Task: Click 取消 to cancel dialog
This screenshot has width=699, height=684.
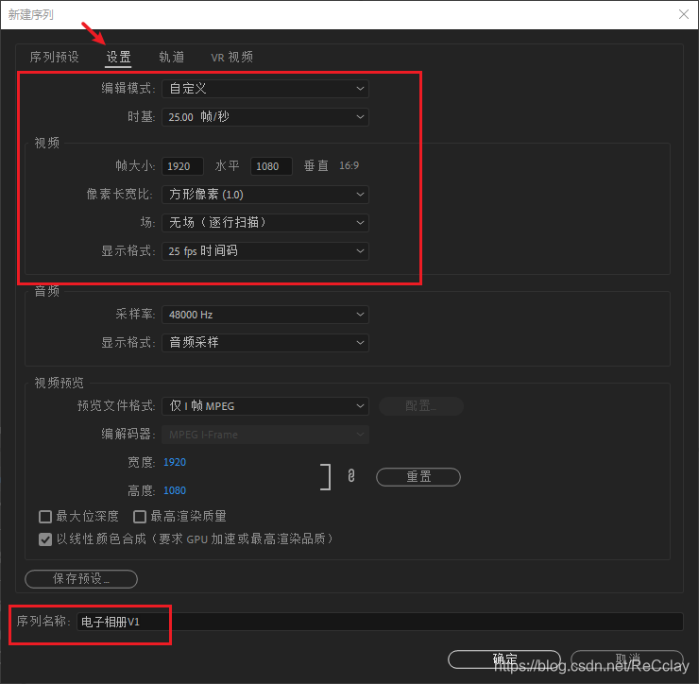Action: 627,659
